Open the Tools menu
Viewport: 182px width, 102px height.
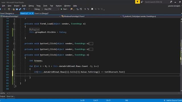[x=45, y=6]
